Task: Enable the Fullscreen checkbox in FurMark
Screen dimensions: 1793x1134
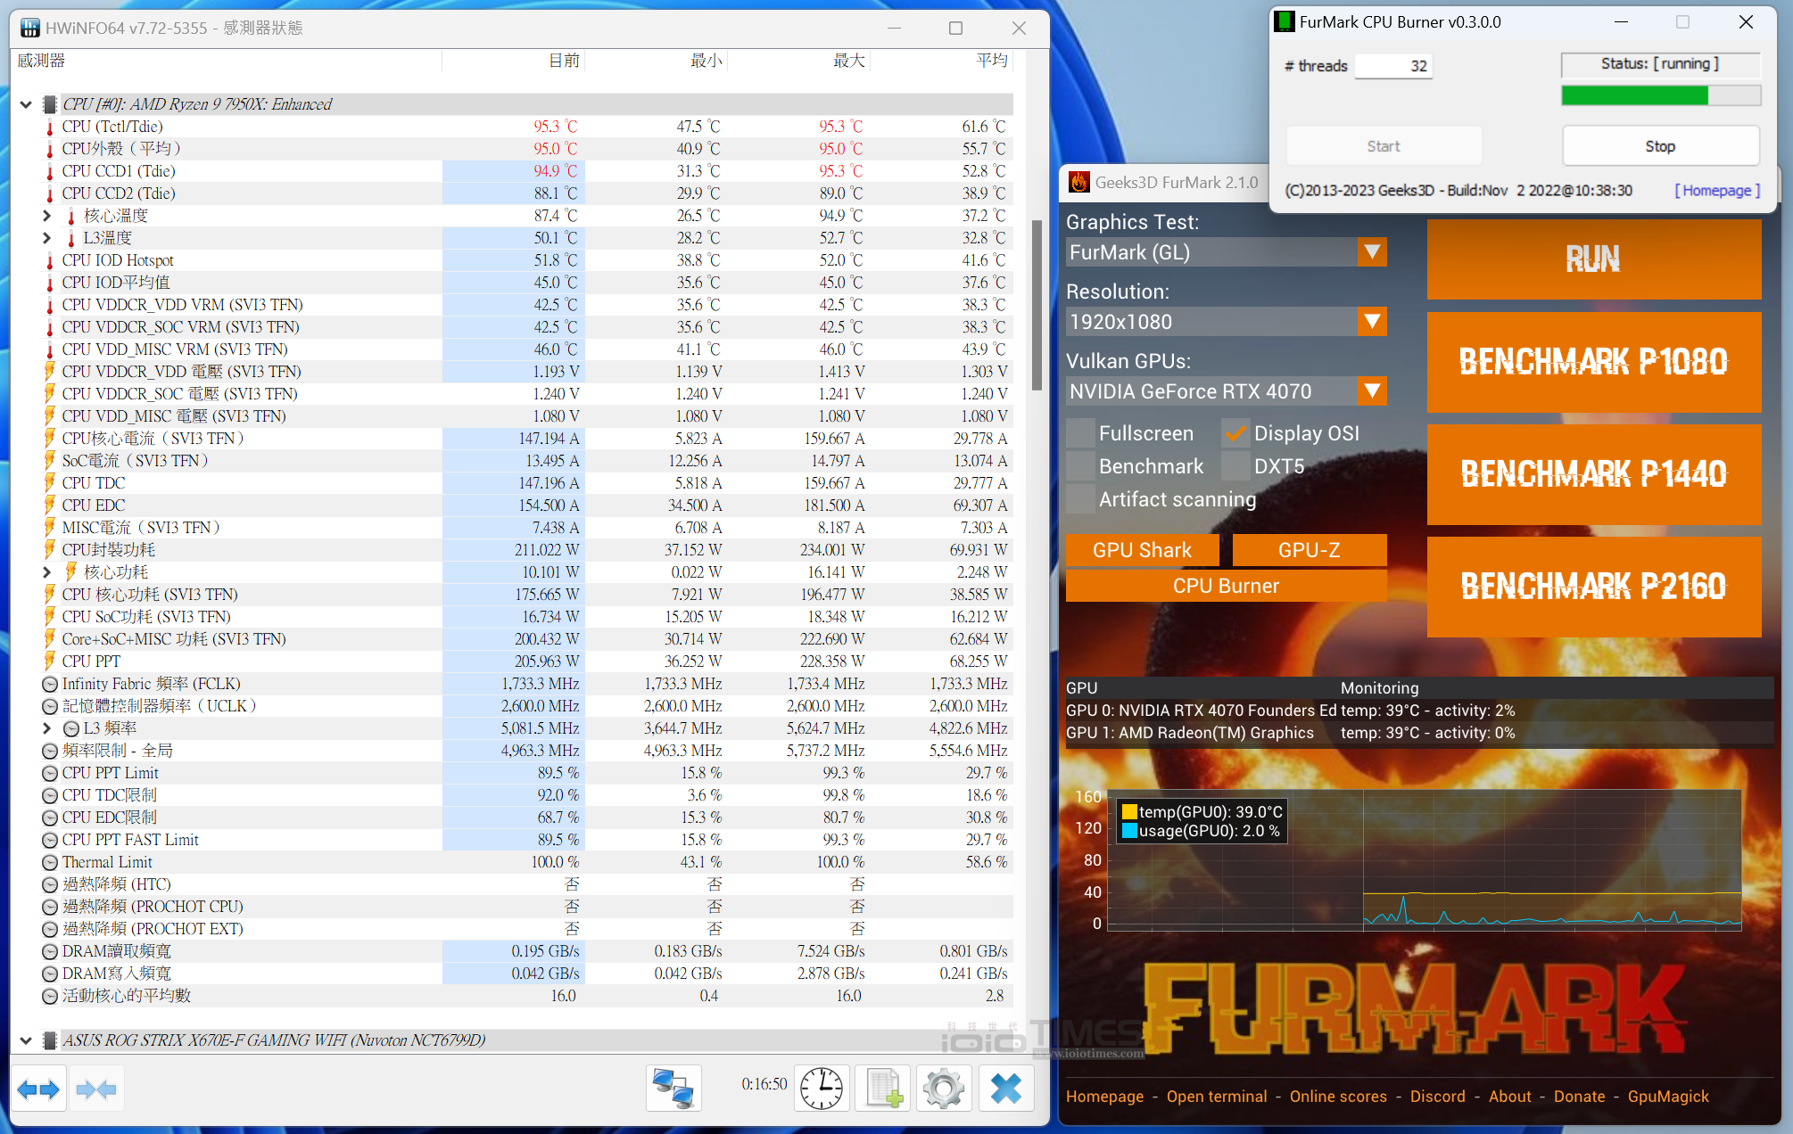Action: tap(1080, 433)
